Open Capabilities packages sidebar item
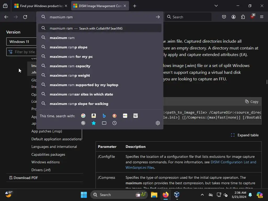The image size is (268, 201). 48,154
